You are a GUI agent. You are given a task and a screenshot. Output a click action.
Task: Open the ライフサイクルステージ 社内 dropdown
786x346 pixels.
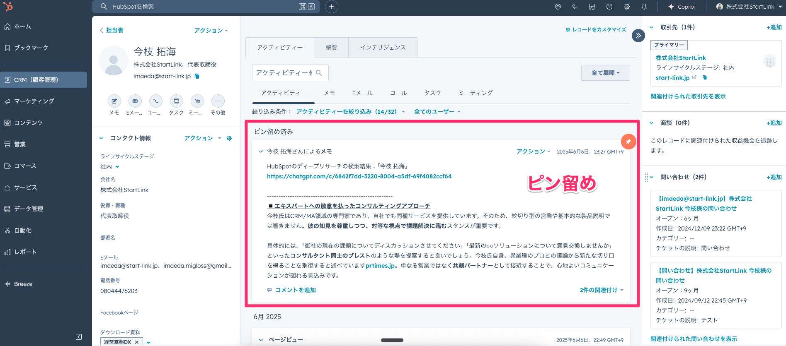[110, 167]
